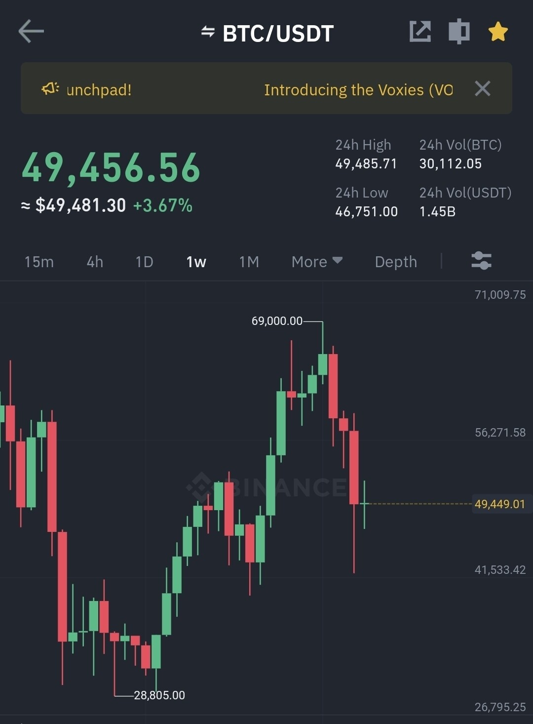Select the 1D chart interval

(144, 262)
